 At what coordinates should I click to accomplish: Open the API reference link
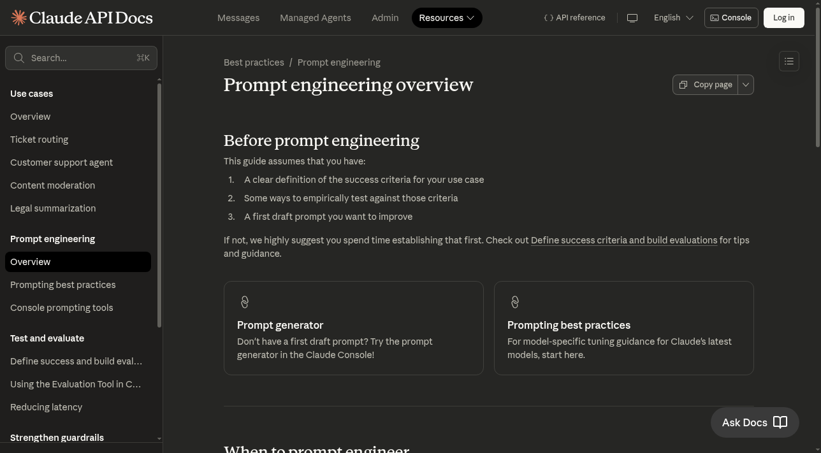point(574,18)
